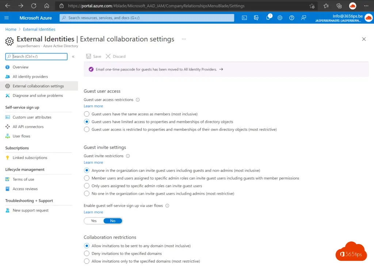Click Learn more under Guest invite restrictions

tap(93, 163)
